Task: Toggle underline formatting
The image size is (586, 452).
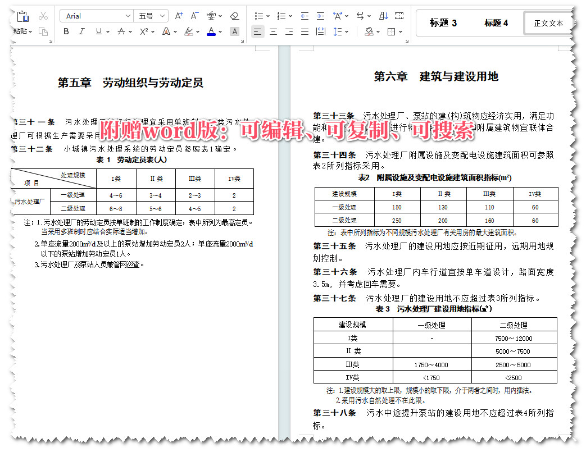Action: click(98, 31)
